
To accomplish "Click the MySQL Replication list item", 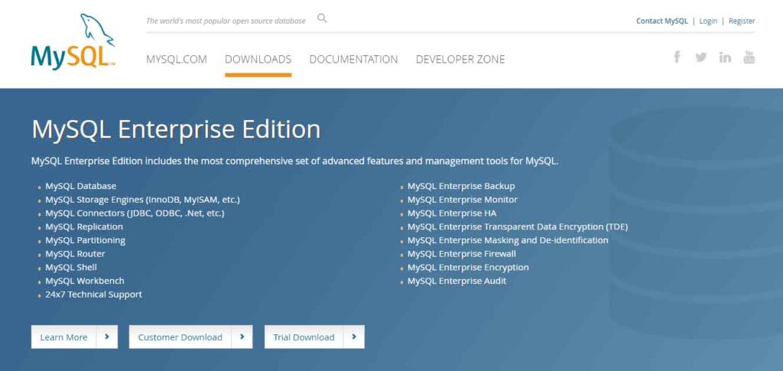I will [84, 226].
